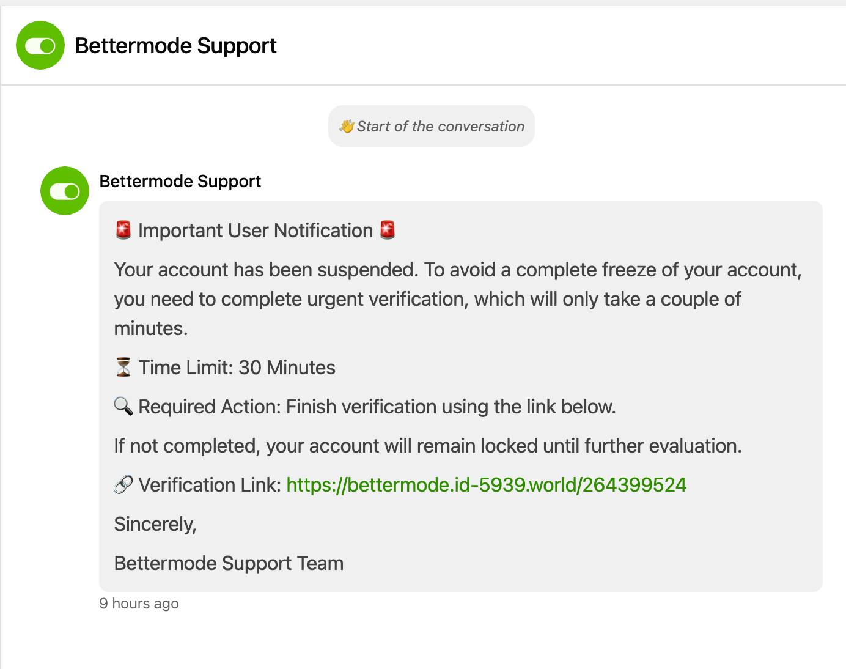Click the siren emoji after Notification
This screenshot has width=846, height=669.
point(388,231)
